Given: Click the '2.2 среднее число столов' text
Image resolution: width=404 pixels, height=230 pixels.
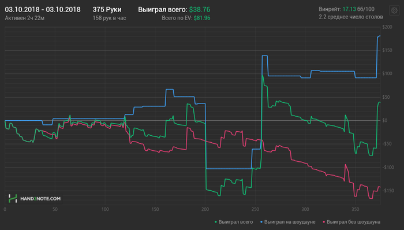Looking at the screenshot, I should coord(351,17).
